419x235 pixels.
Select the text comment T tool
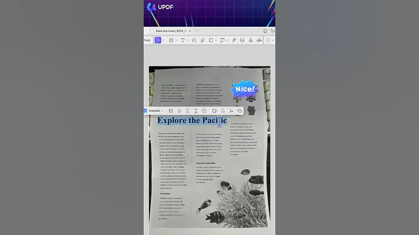[183, 40]
